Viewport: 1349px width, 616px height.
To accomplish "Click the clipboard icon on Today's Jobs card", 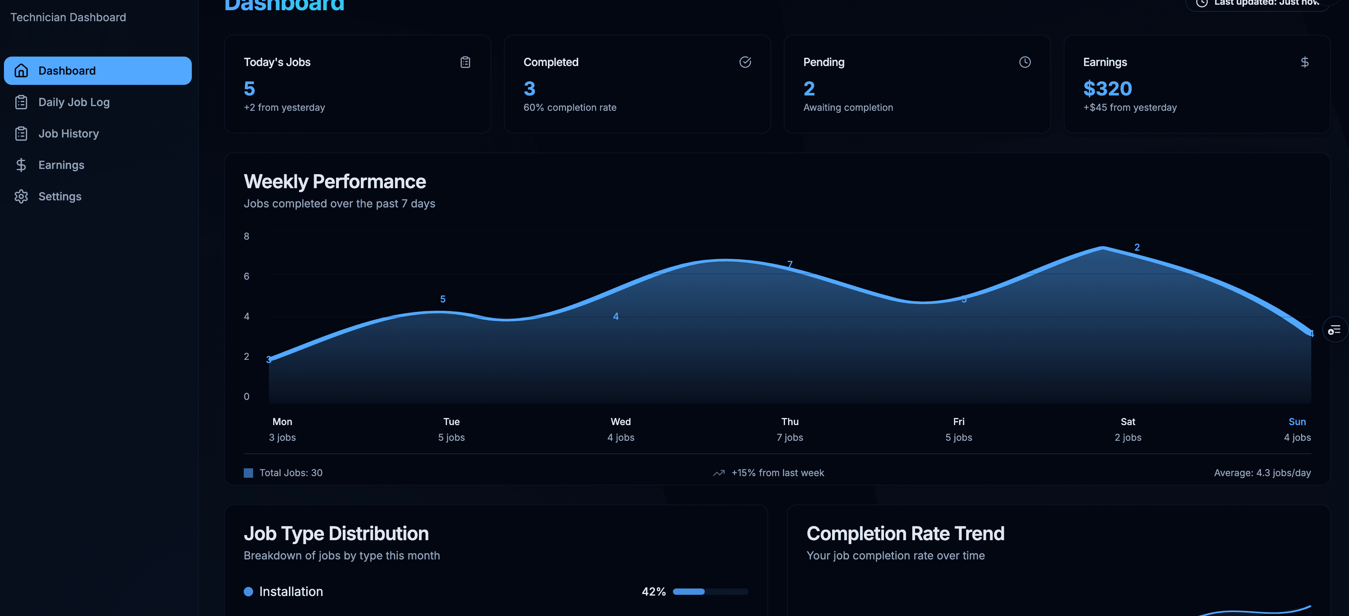I will click(465, 62).
